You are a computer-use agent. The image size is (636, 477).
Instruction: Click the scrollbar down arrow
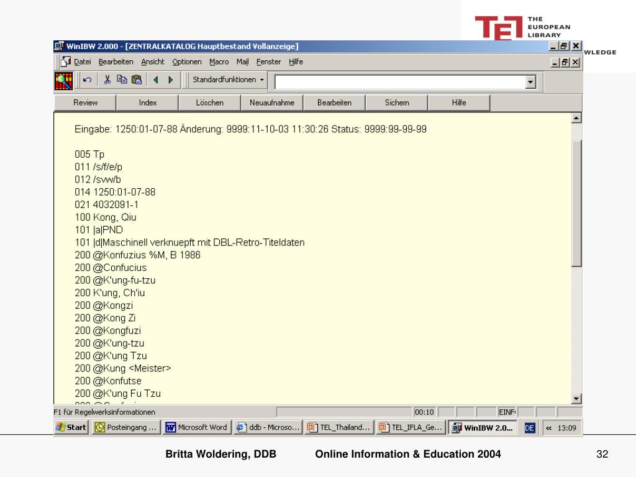(x=576, y=399)
